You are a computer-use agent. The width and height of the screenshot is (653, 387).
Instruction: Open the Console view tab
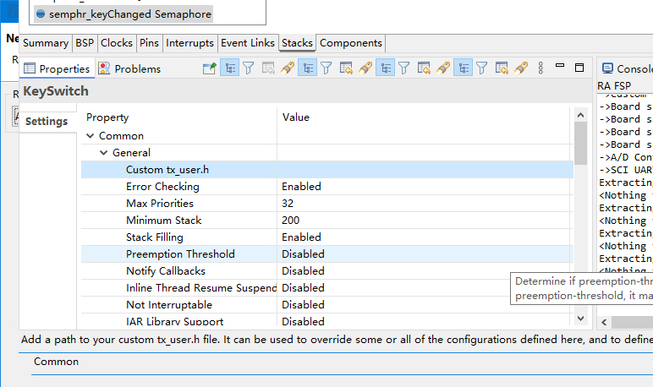tap(626, 68)
